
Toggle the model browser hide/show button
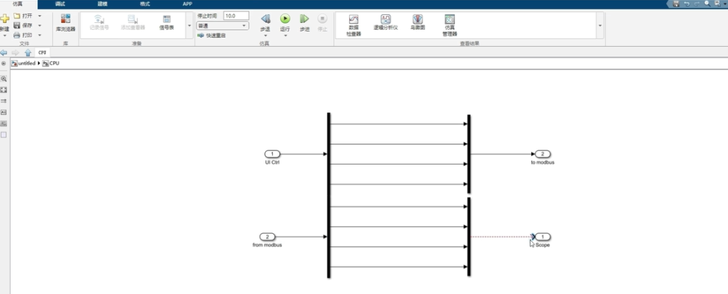coord(4,63)
